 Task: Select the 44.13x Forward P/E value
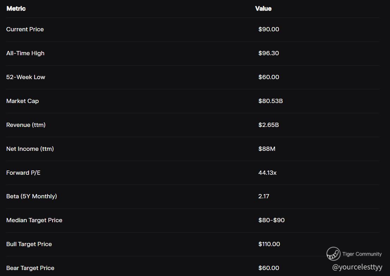pos(267,173)
